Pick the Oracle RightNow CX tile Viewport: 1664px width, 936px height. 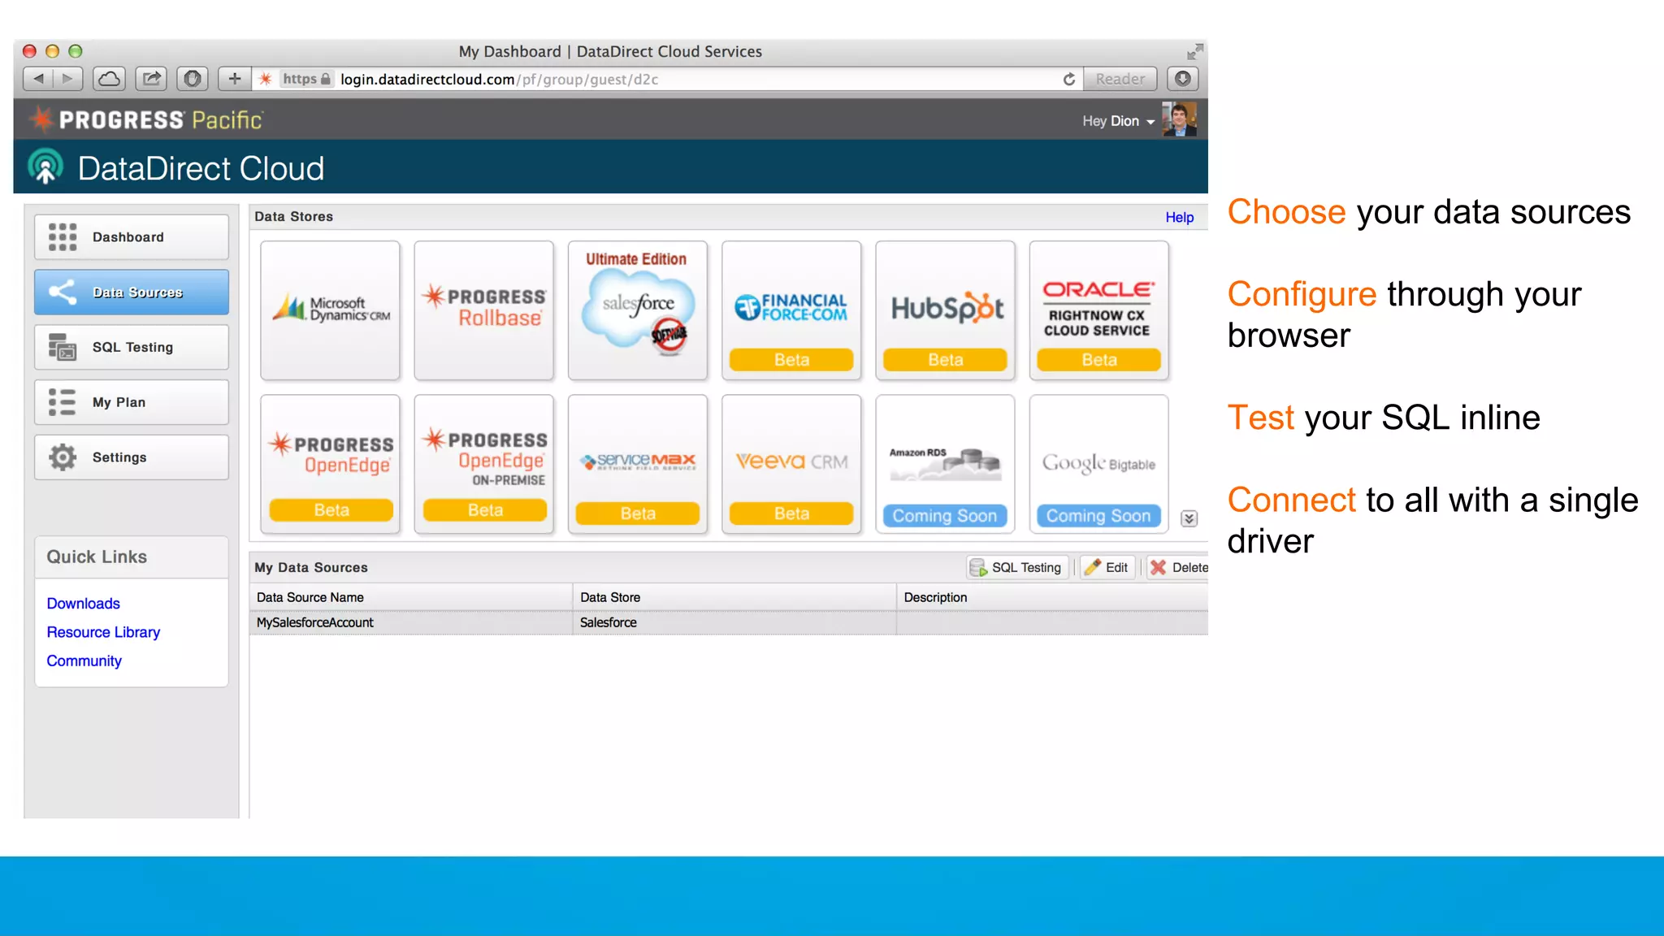[x=1098, y=310]
